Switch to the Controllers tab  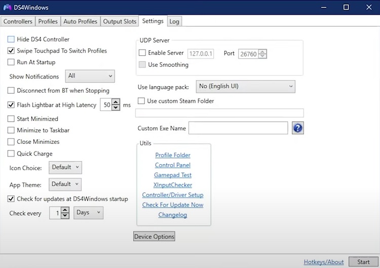18,21
